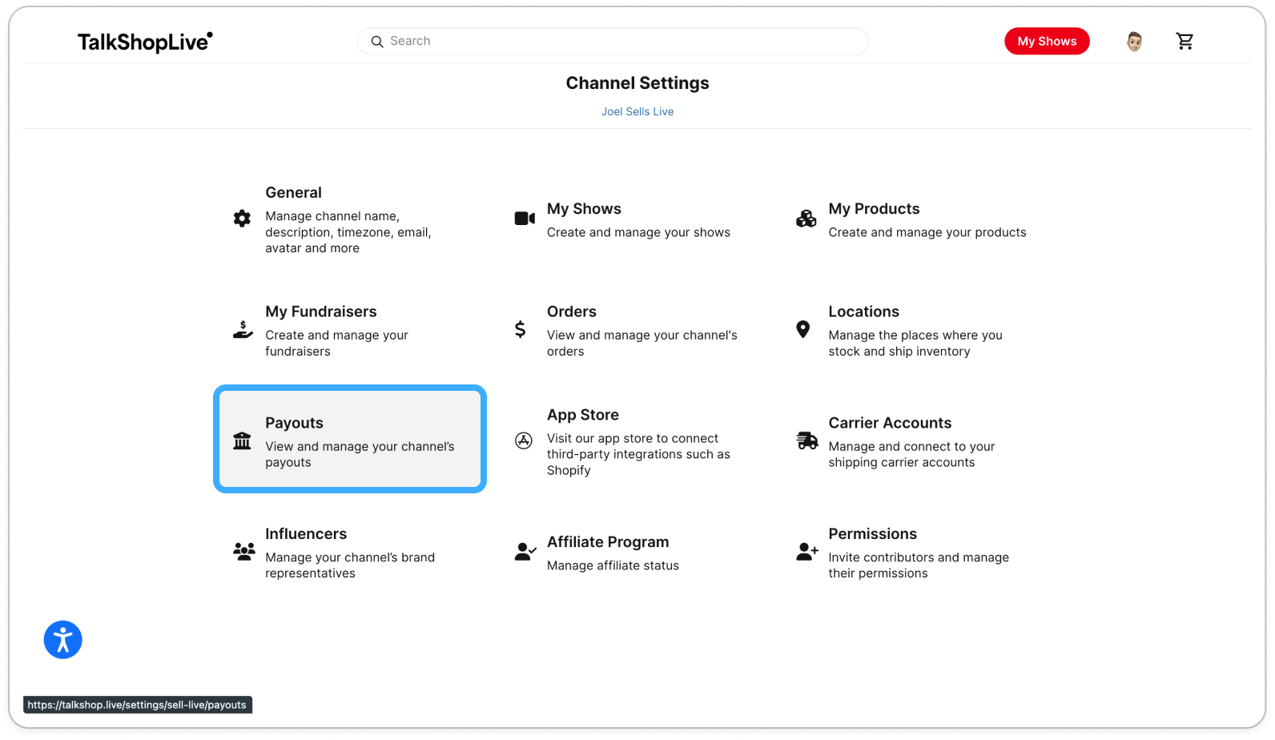The width and height of the screenshot is (1275, 740).
Task: Open the accessibility options widget
Action: click(63, 640)
